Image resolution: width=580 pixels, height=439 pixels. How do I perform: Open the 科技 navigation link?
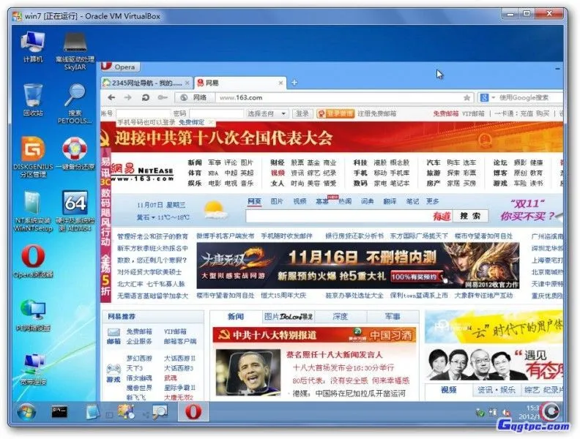[360, 162]
